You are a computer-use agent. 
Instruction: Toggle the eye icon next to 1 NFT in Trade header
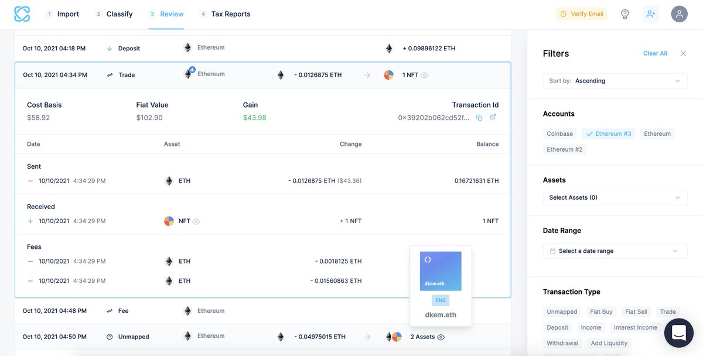pos(424,75)
